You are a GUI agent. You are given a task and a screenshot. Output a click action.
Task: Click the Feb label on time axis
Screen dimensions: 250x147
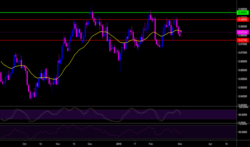click(x=151, y=144)
